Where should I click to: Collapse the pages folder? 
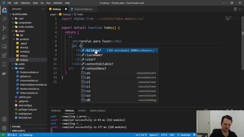pos(28,31)
